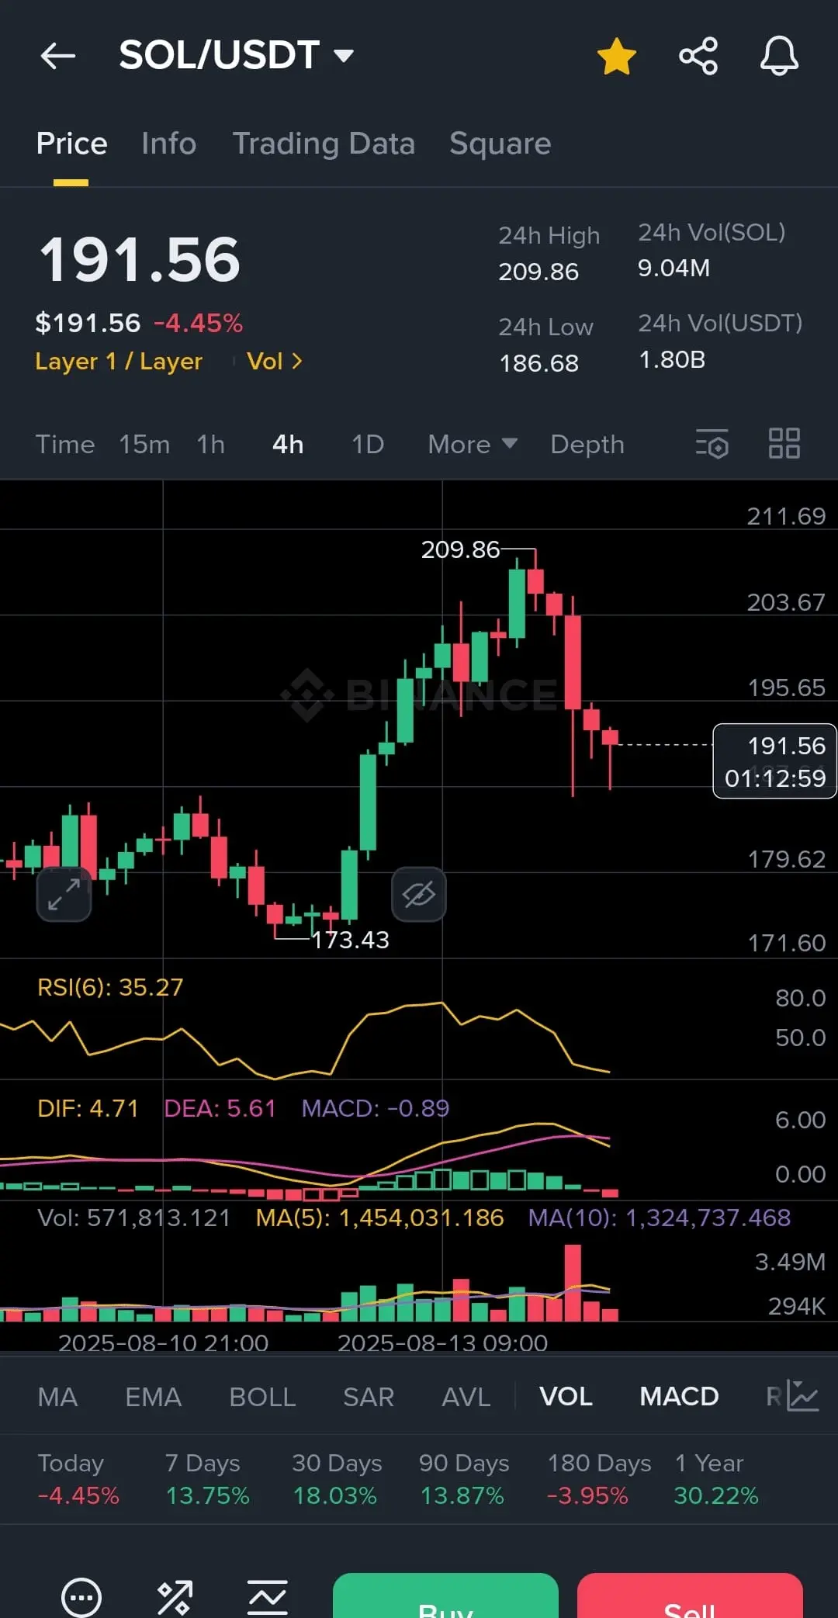Enable the AVL indicator

pyautogui.click(x=466, y=1397)
